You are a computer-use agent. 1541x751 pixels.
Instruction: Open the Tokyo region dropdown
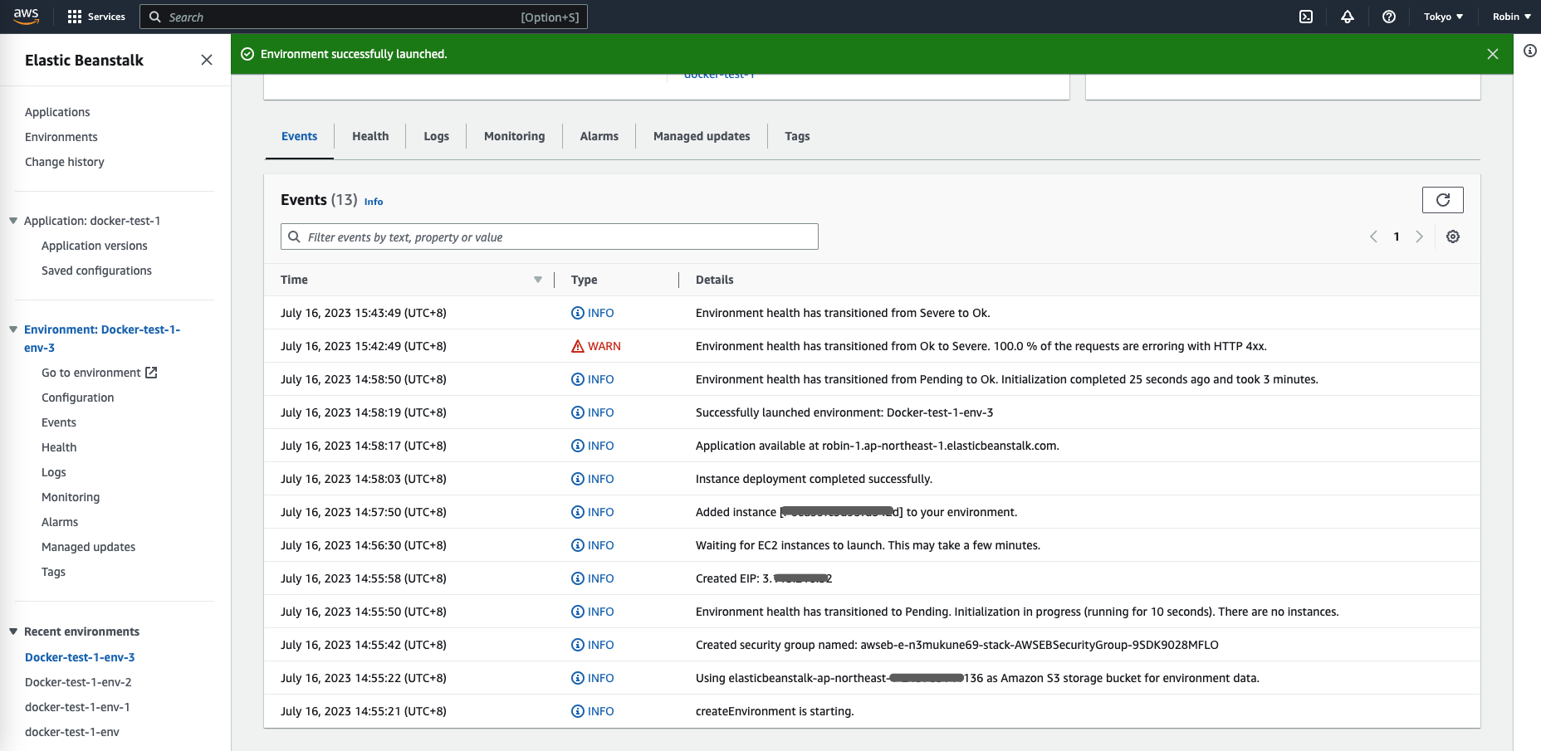[1443, 17]
